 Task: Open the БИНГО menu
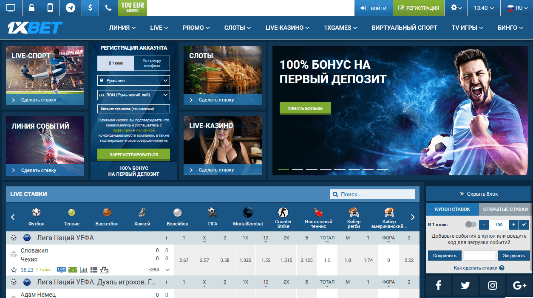[510, 28]
